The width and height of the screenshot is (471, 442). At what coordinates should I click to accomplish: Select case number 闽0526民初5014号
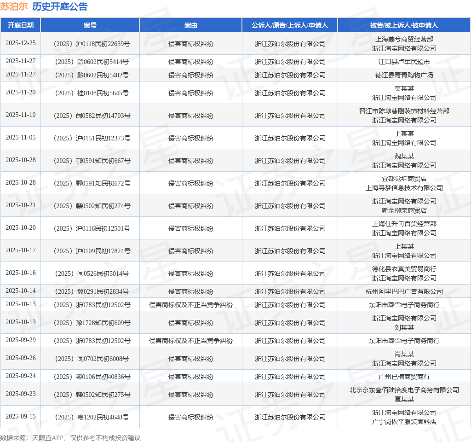tap(92, 273)
